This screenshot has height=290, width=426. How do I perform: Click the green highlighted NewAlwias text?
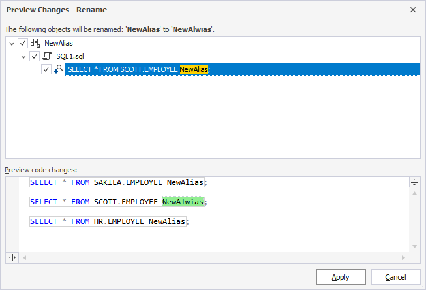[183, 202]
